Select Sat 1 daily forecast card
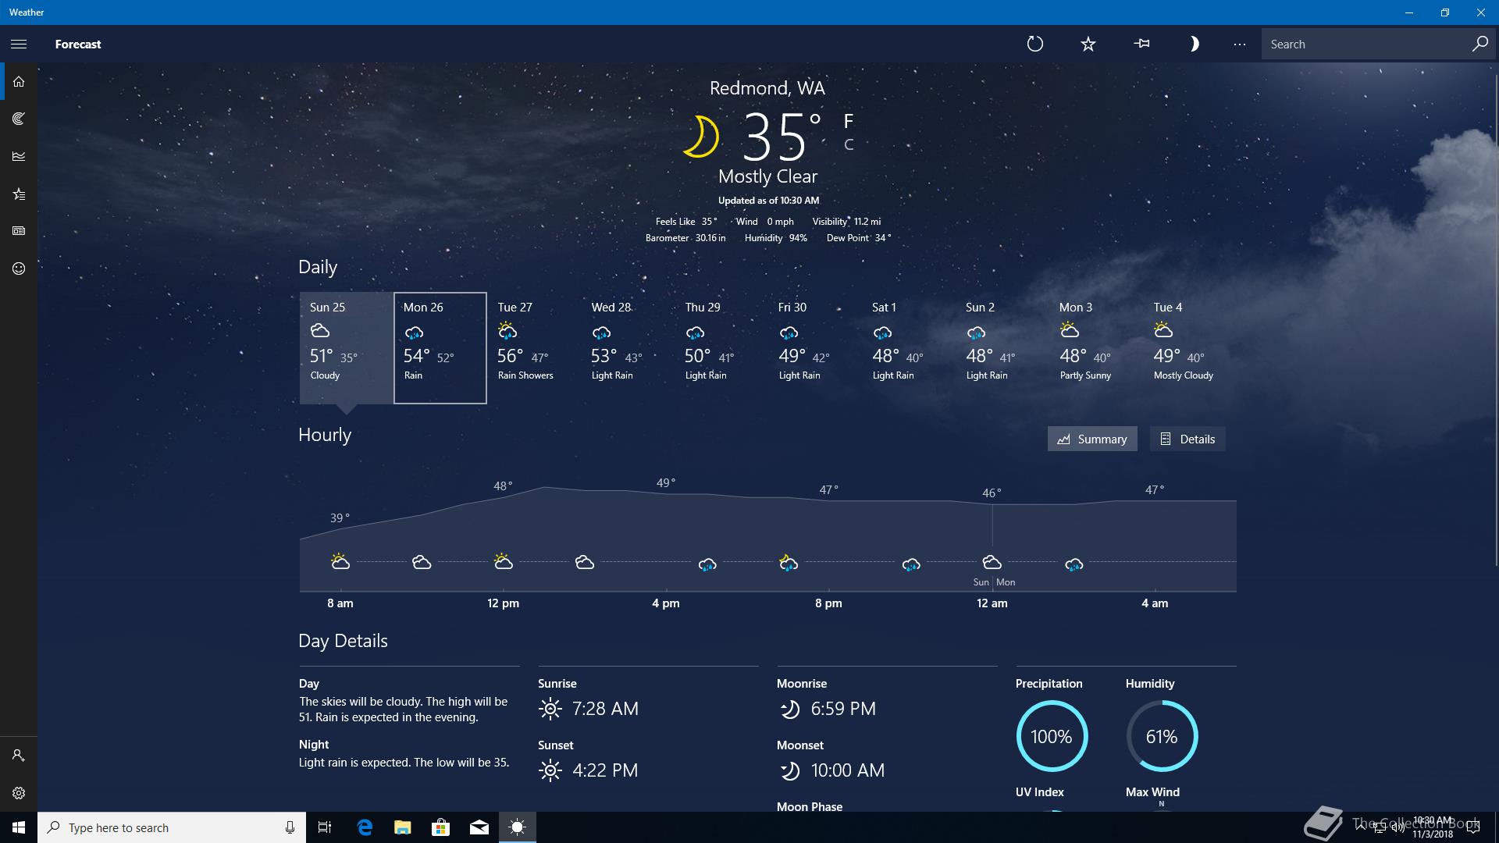Screen dimensions: 1499x843 tap(909, 348)
